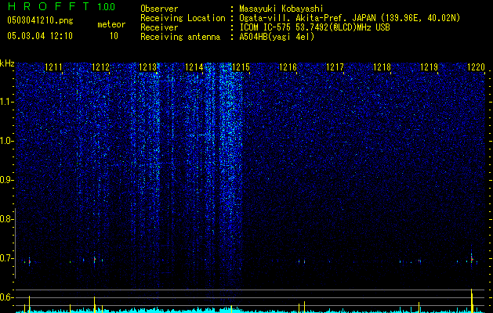
Task: Click the 1218 time marker
Action: [x=382, y=67]
